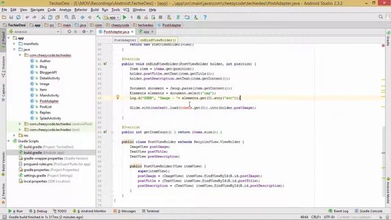
Task: Close the PostAdapter.java tab
Action: [x=132, y=32]
